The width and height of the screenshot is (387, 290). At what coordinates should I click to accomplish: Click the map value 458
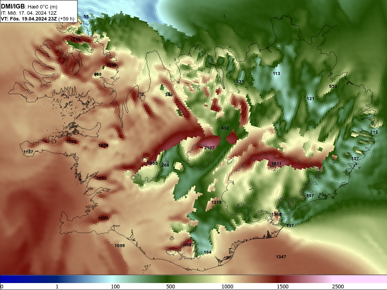click(x=98, y=74)
